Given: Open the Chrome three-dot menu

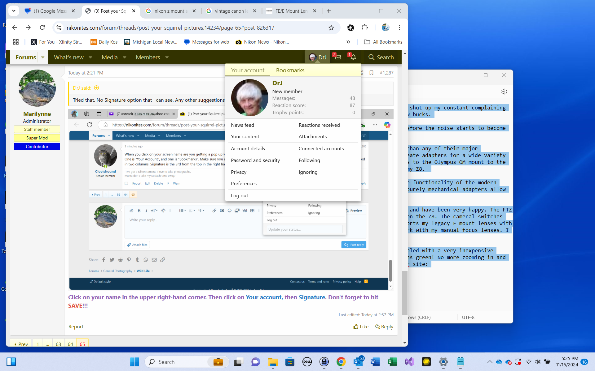Looking at the screenshot, I should pyautogui.click(x=399, y=28).
